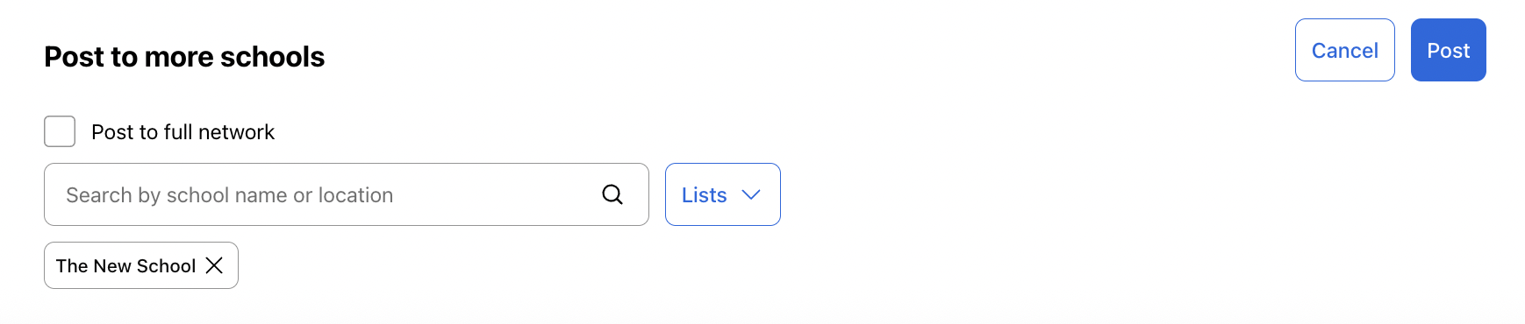Click the magnifying glass search icon
Viewport: 1525px width, 324px height.
(x=612, y=194)
